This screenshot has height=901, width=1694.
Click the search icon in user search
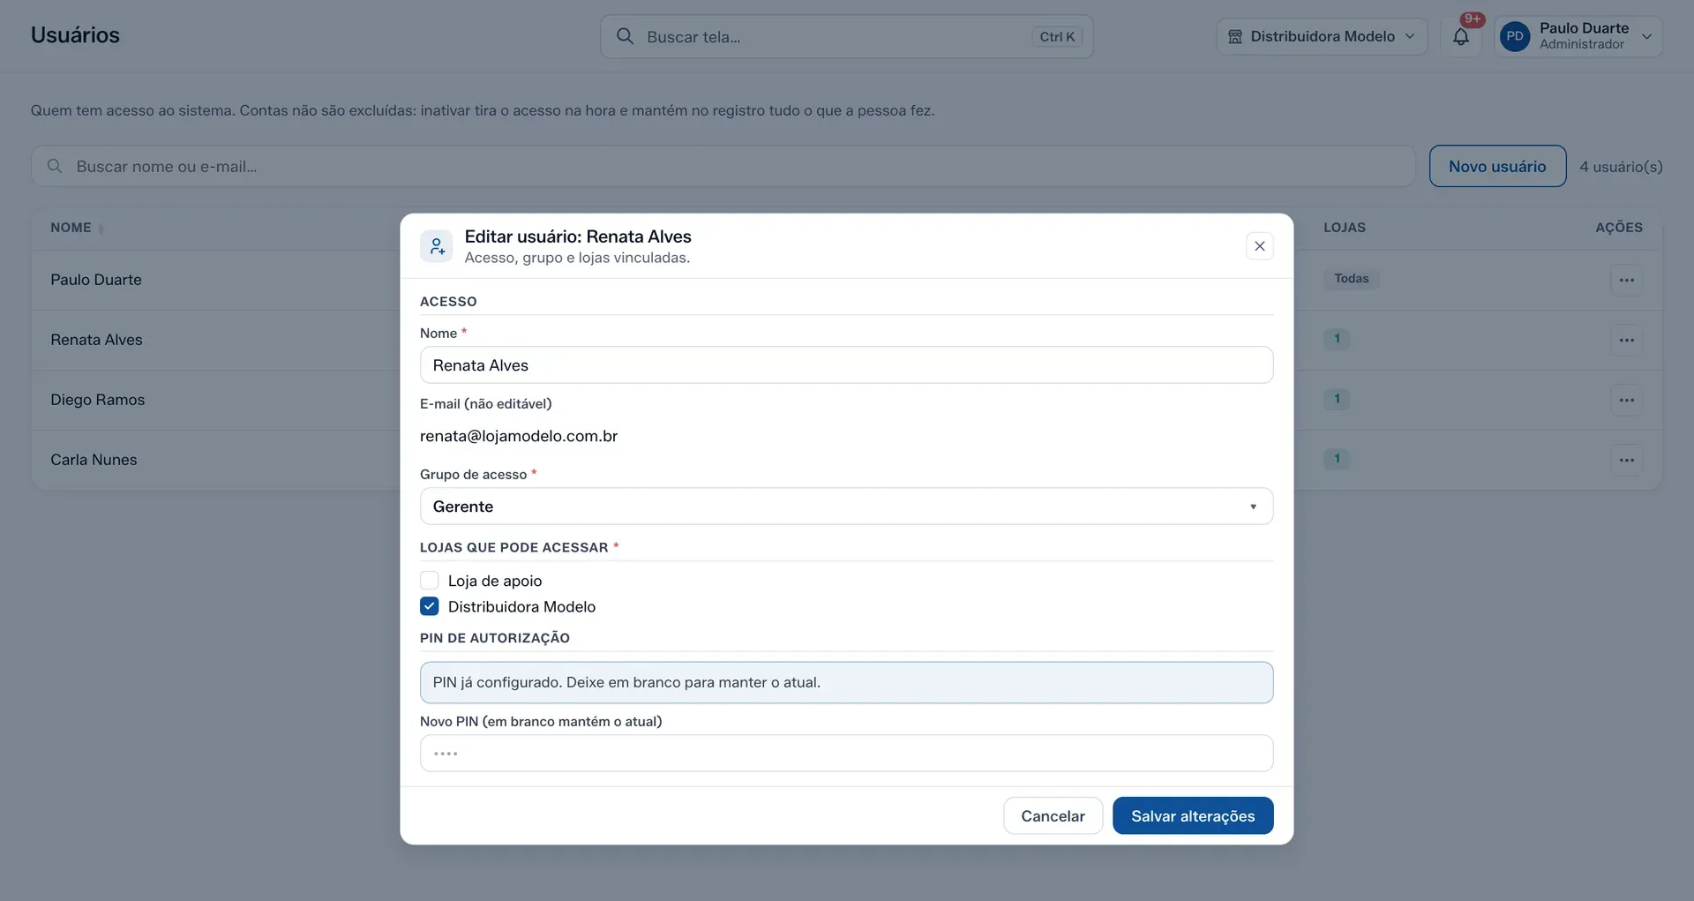pos(55,166)
